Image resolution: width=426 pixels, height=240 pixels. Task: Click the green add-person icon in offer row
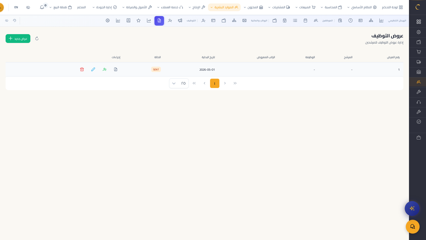tap(105, 69)
